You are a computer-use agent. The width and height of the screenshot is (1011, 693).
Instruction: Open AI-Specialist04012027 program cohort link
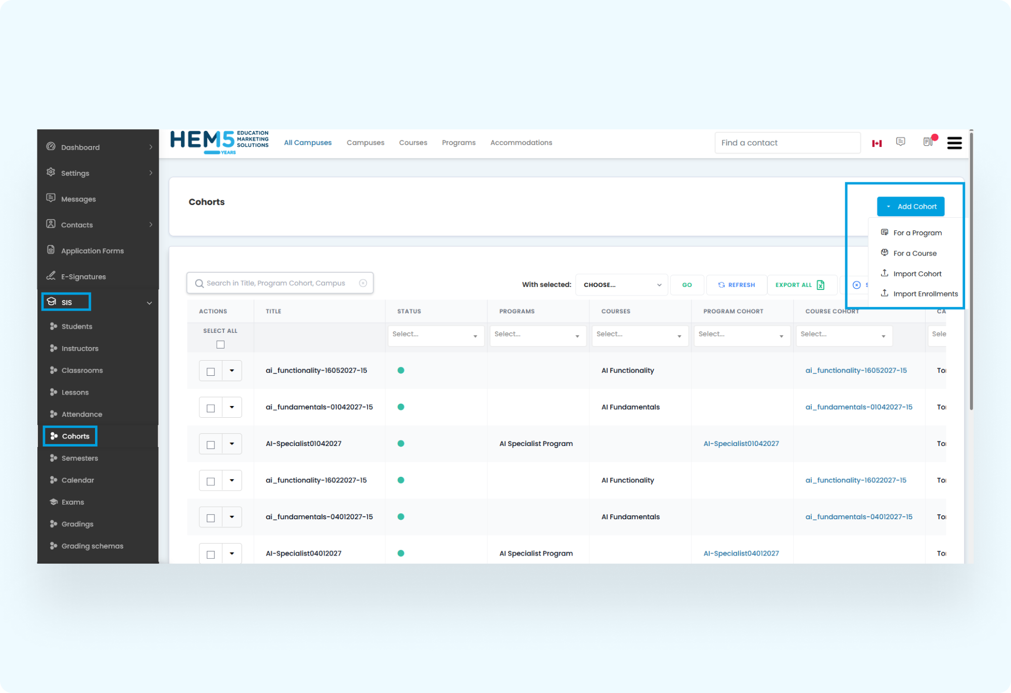[x=741, y=554]
